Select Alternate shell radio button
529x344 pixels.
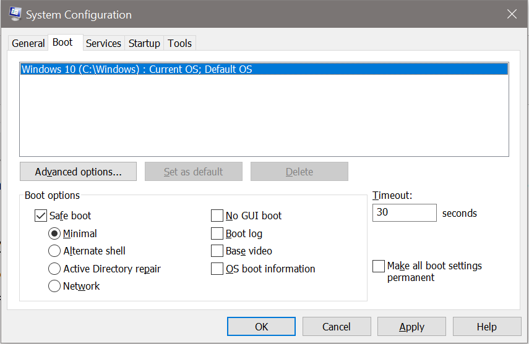pos(54,251)
